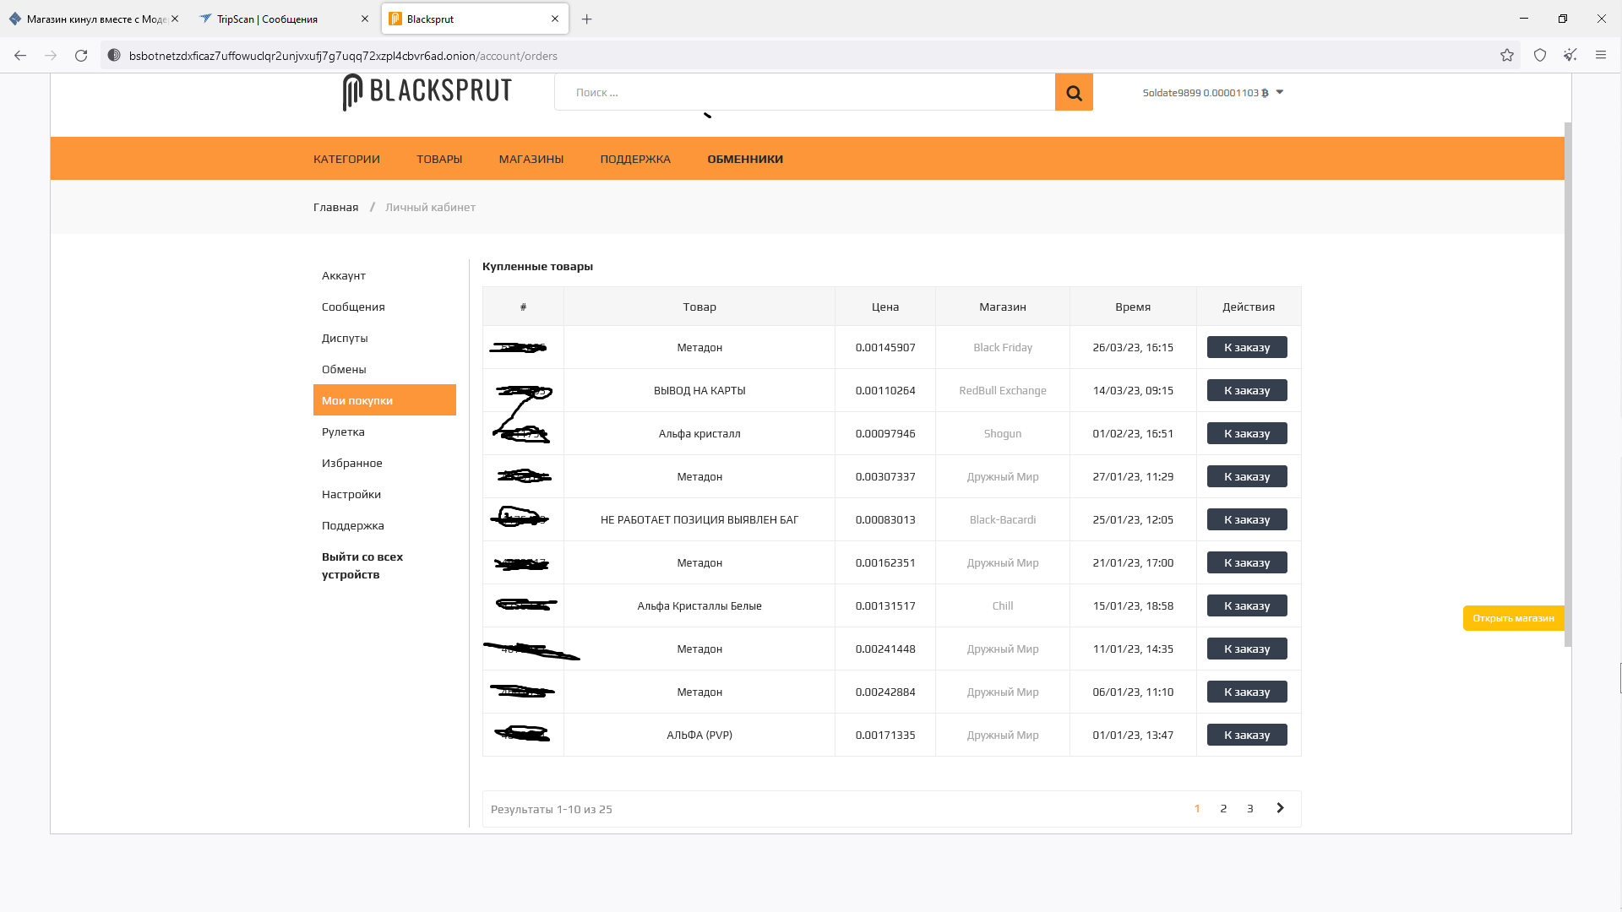
Task: Click К заказу for the 26/03/23 order
Action: click(1247, 347)
